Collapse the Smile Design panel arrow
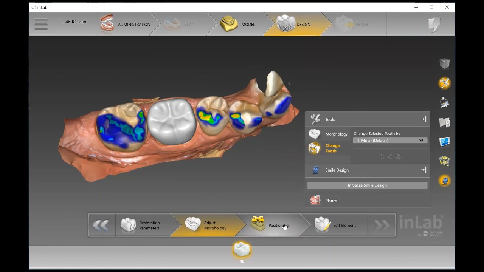The image size is (484, 272). click(x=423, y=170)
